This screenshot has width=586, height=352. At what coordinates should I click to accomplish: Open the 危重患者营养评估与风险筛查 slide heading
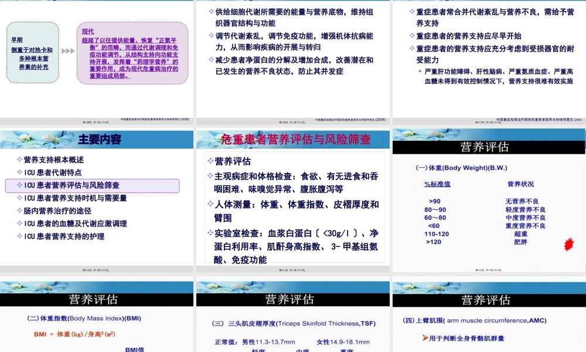point(296,140)
